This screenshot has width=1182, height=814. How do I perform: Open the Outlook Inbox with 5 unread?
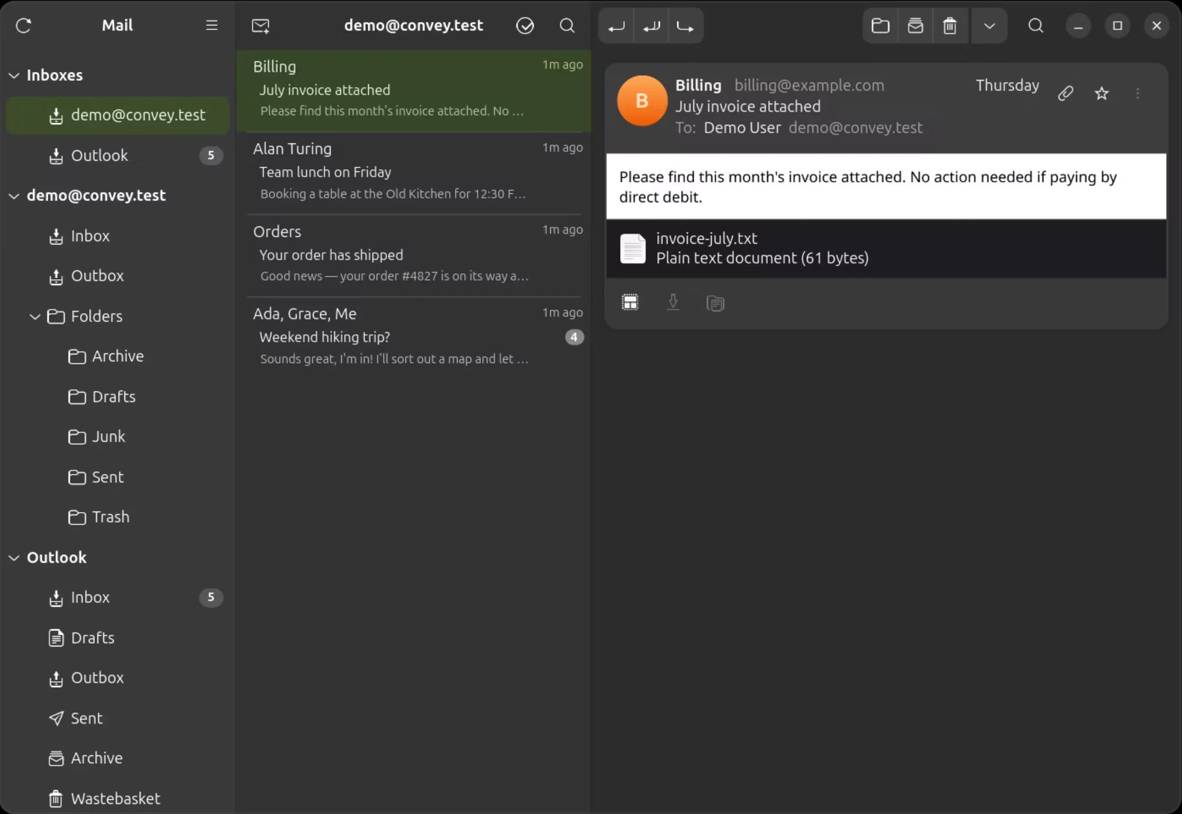117,598
